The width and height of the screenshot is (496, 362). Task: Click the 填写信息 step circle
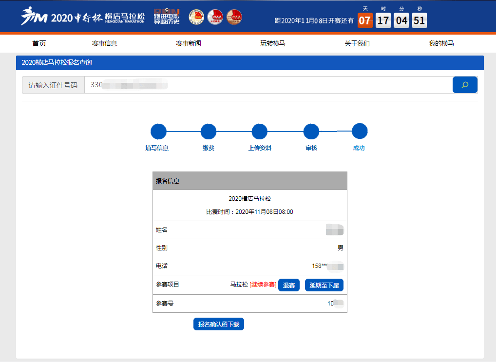click(158, 132)
